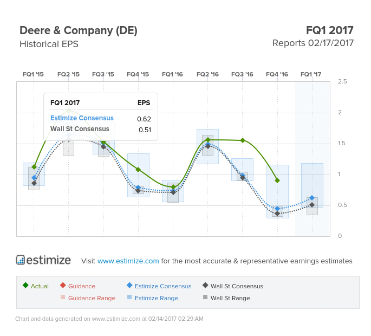The height and width of the screenshot is (336, 371).
Task: Select the FQ4 '15 axis label
Action: [138, 74]
